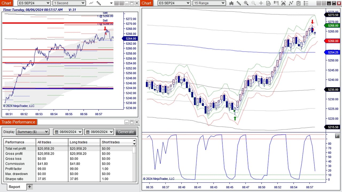Open the Strategies icon
Screen dimensions: 342x192
coord(298,3)
